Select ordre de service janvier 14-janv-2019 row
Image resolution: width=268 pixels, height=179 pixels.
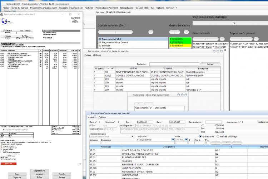click(x=210, y=44)
